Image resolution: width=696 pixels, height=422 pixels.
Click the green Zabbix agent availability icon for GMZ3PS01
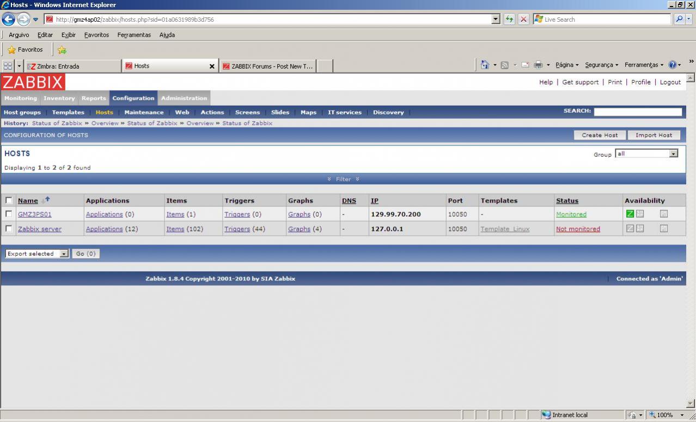tap(630, 214)
